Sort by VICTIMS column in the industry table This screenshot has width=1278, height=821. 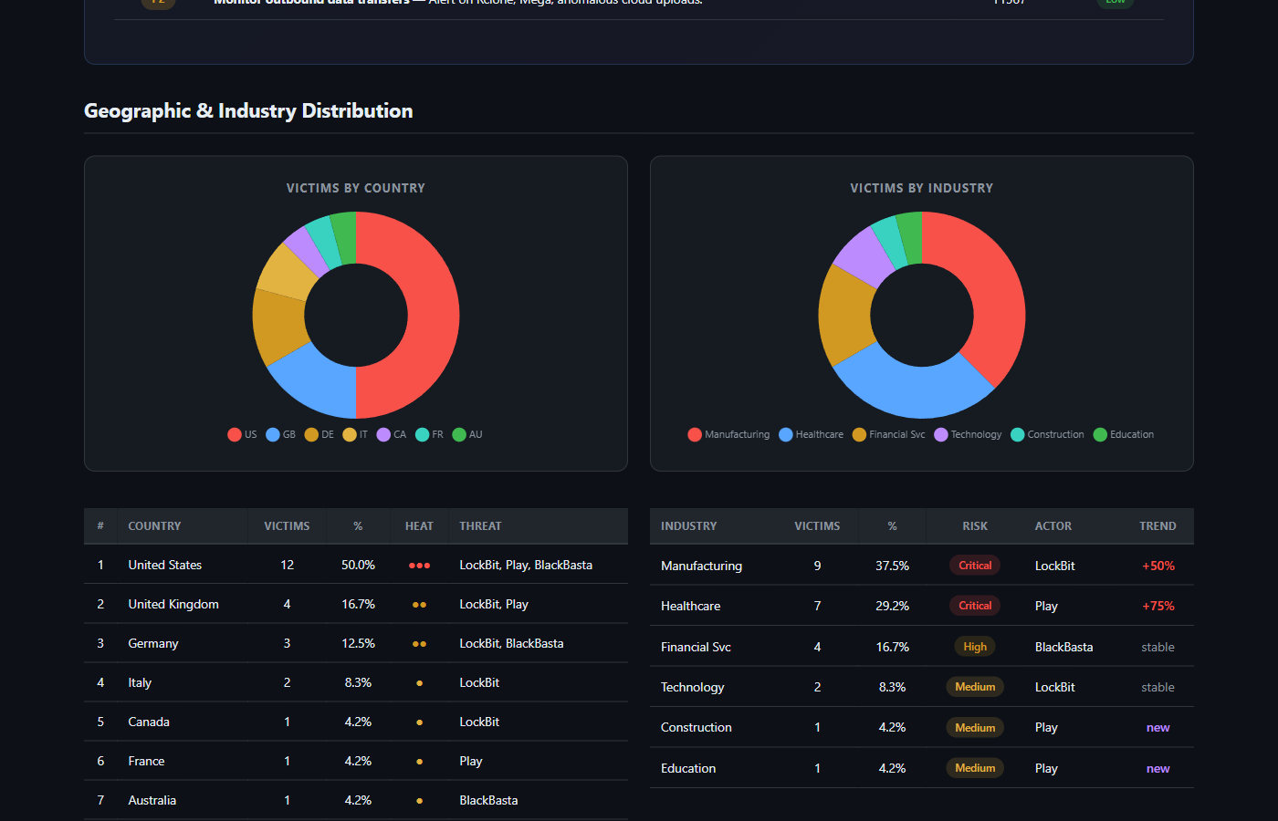pos(817,526)
